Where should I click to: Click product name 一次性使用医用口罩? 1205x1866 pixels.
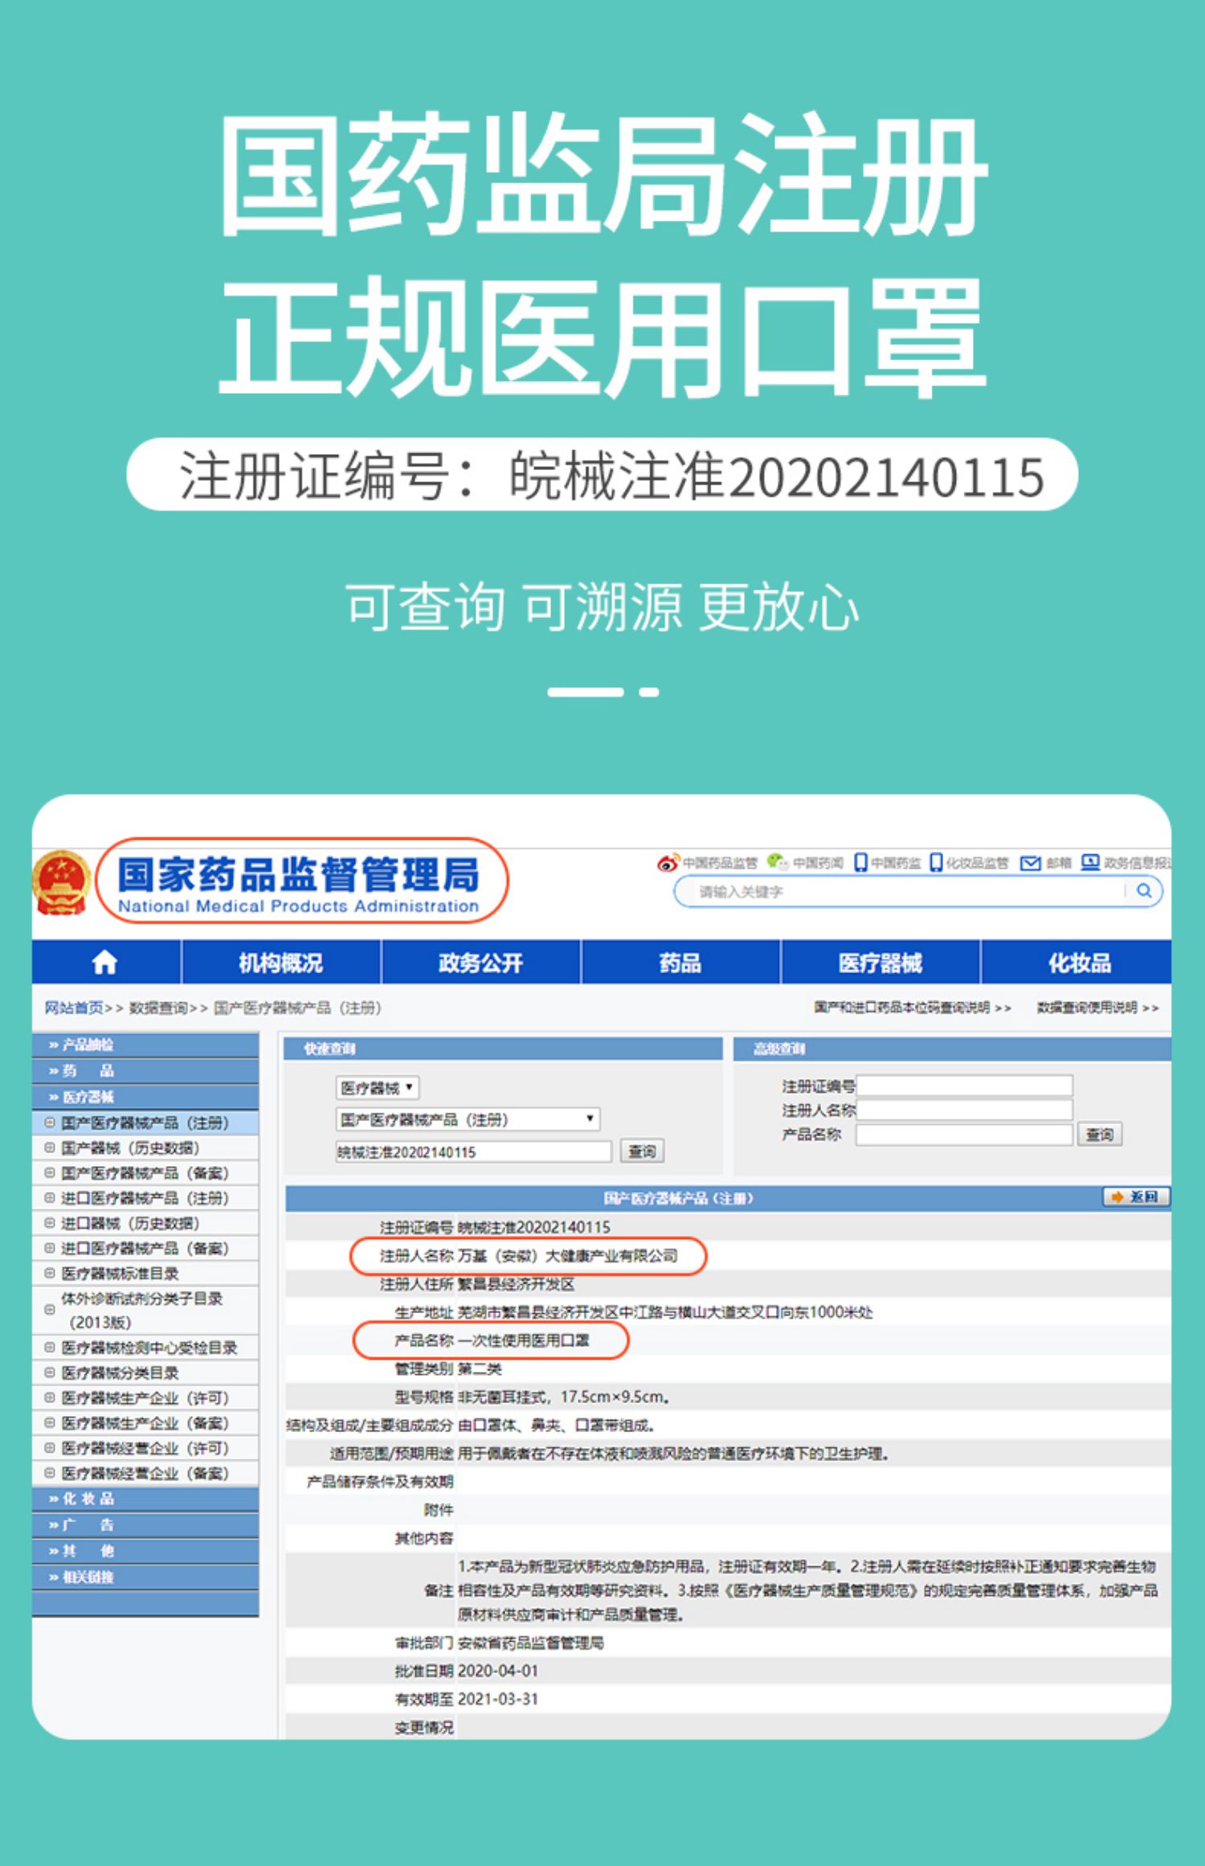pyautogui.click(x=524, y=1340)
